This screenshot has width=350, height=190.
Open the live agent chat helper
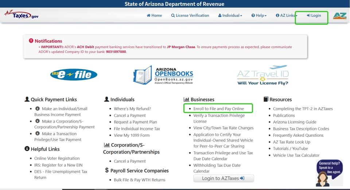[329, 173]
